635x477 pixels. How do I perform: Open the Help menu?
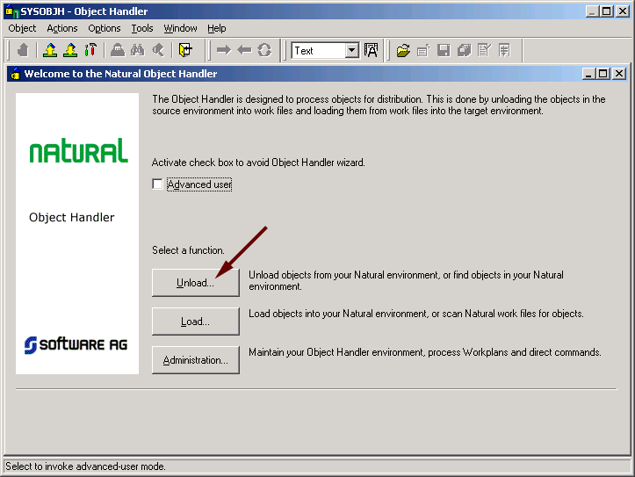(217, 28)
